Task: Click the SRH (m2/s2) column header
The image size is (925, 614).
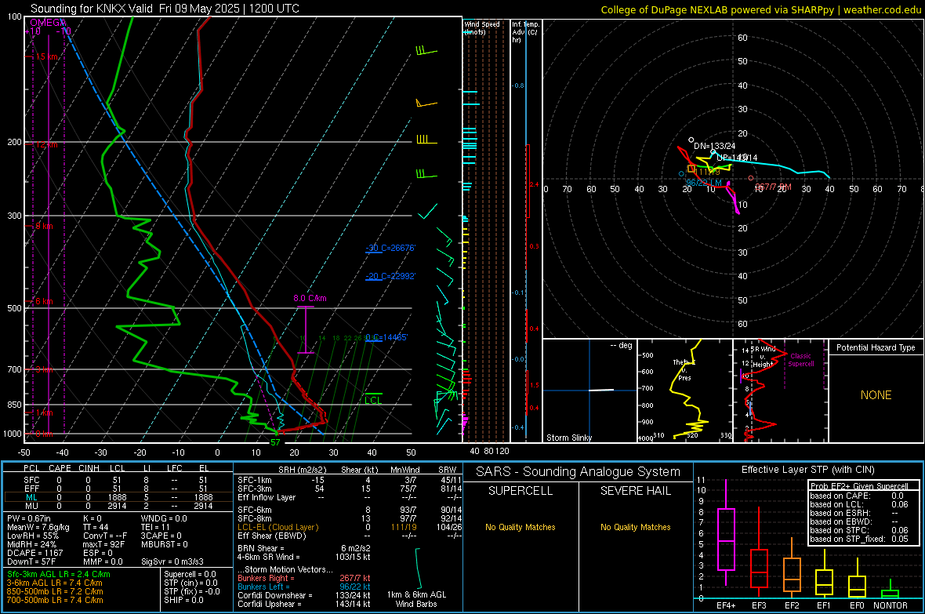Action: click(302, 470)
